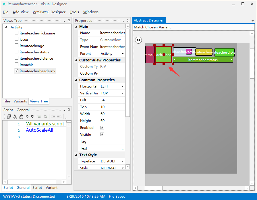Uncheck the itemteacherheaderriv checkbox
Screen dimensions: 257x200
click(16, 70)
